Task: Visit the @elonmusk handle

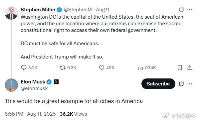Action: [x=34, y=88]
